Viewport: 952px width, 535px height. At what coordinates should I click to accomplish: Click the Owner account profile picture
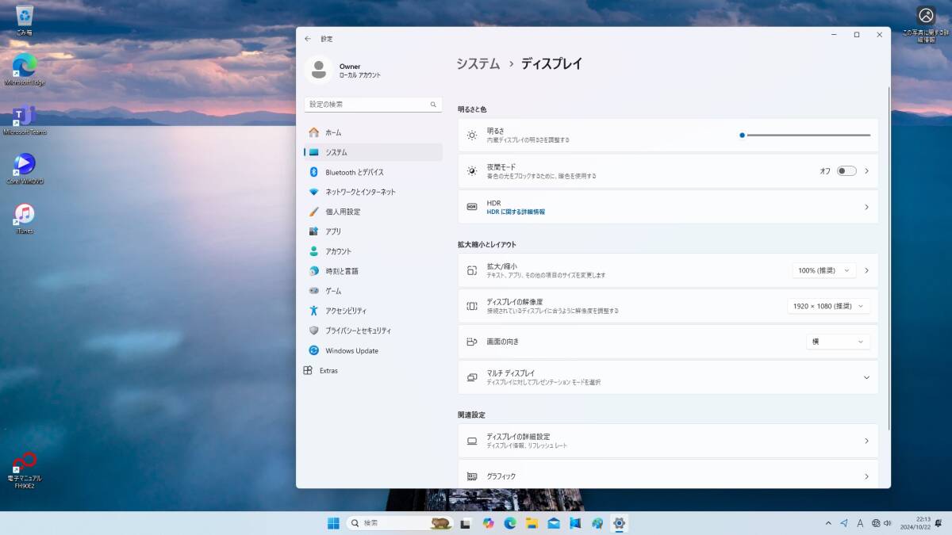318,70
